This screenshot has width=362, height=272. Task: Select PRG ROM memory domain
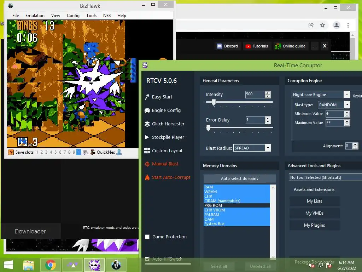tap(237, 205)
